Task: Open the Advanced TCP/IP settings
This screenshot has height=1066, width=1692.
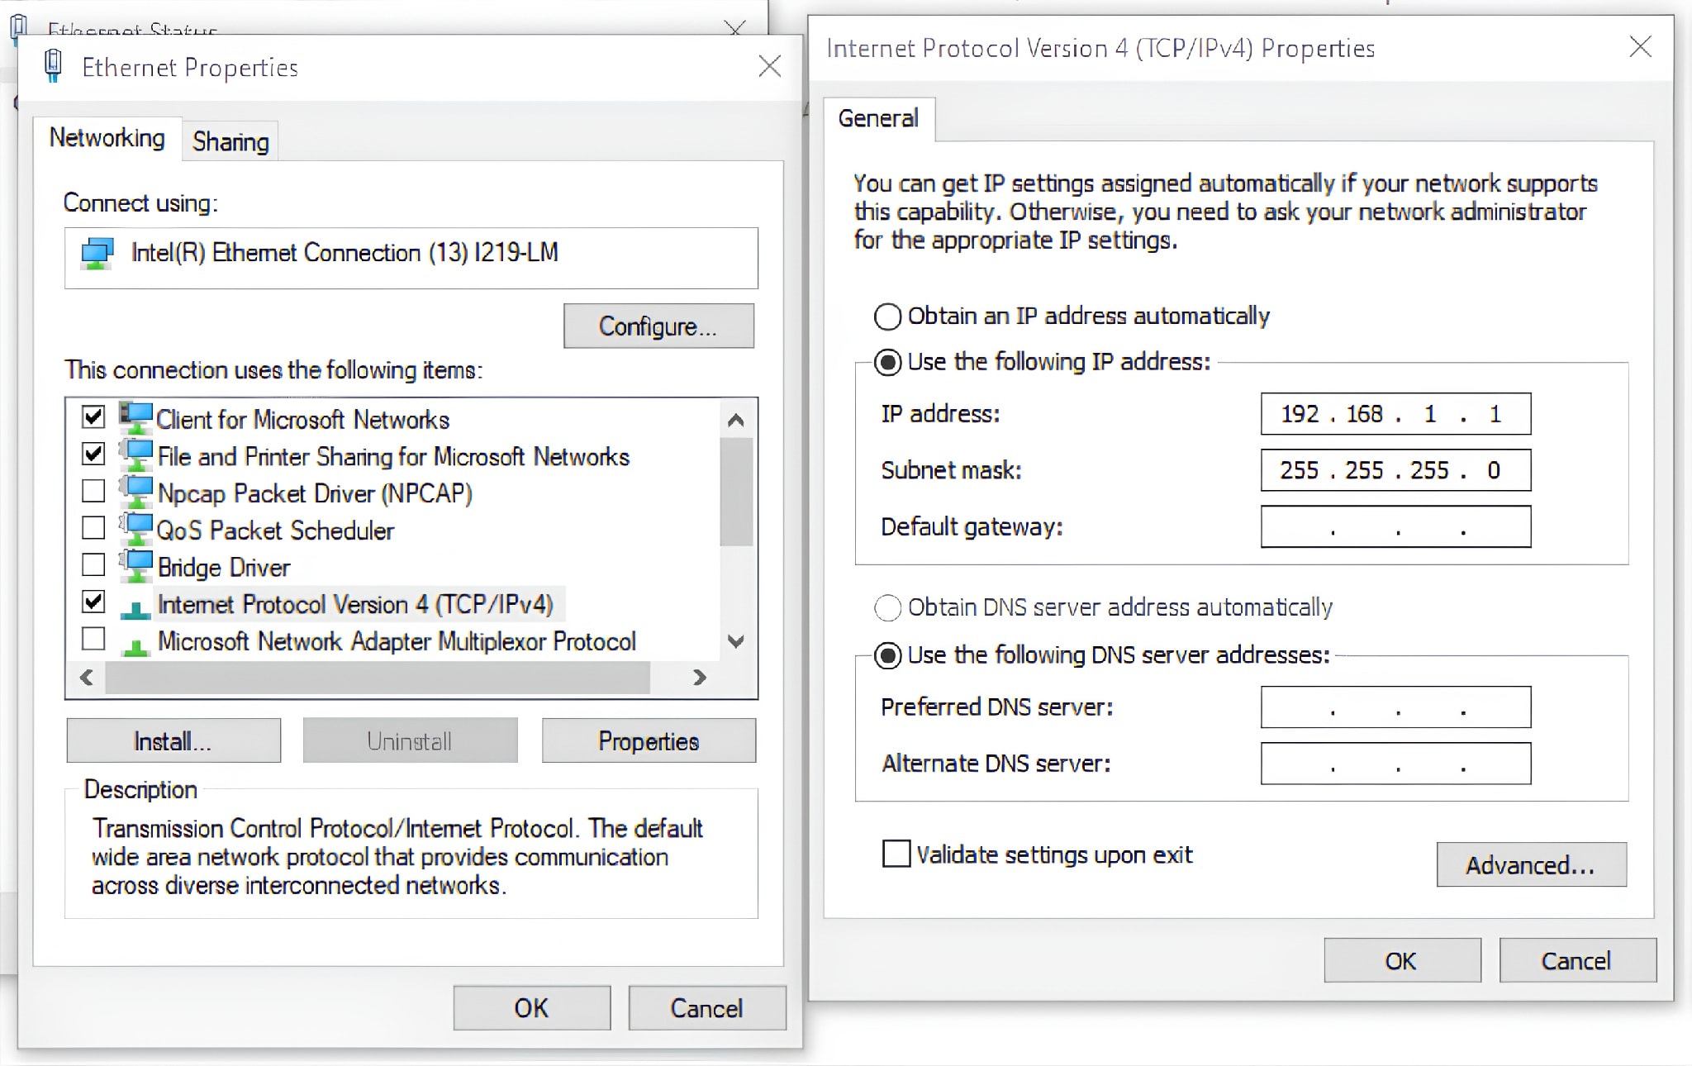Action: [x=1530, y=864]
